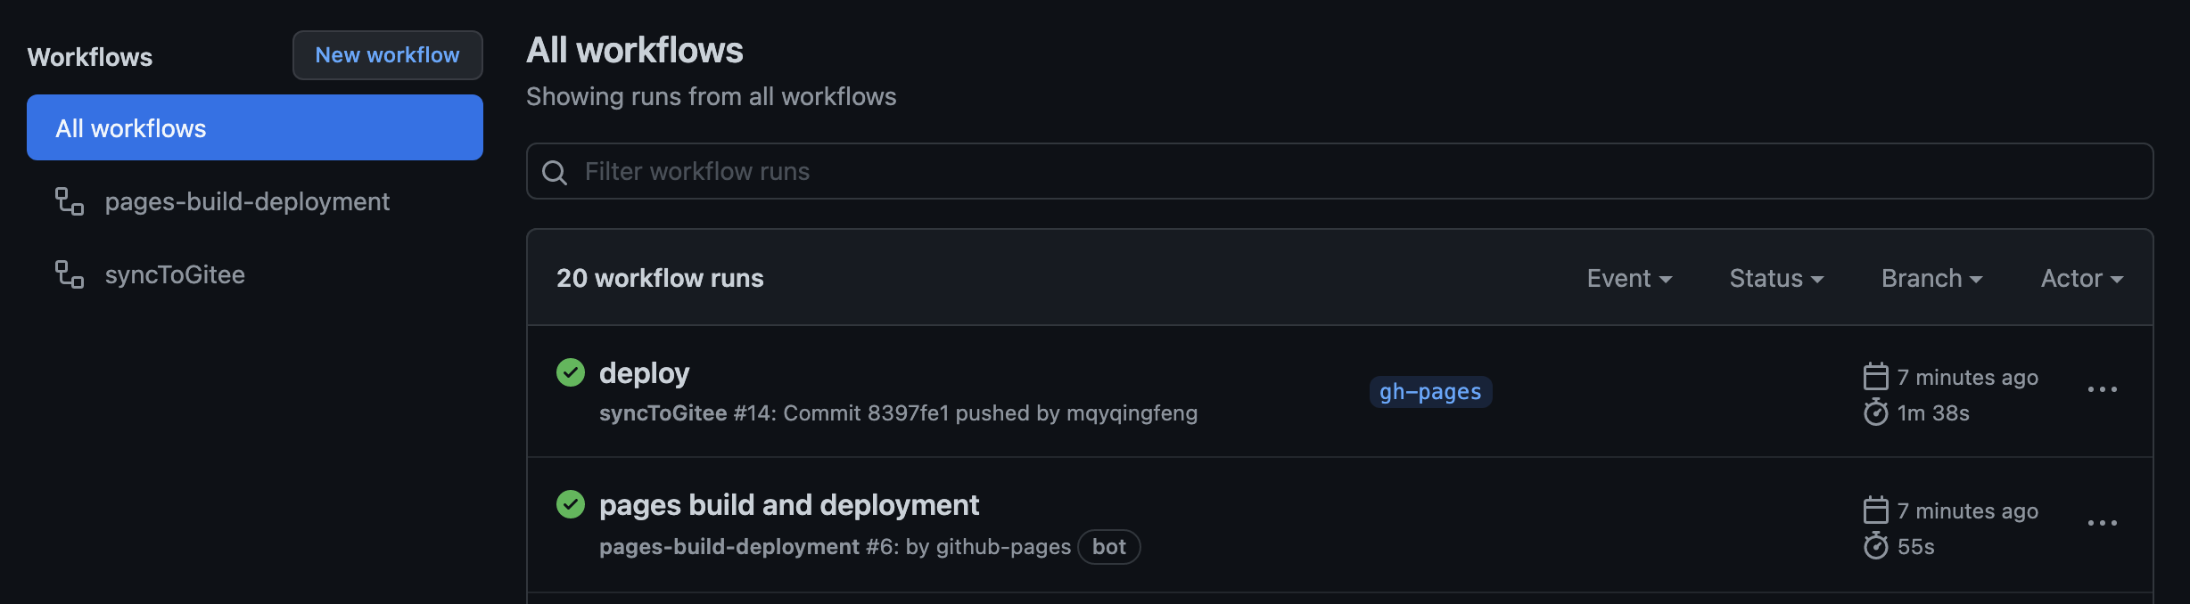The width and height of the screenshot is (2190, 604).
Task: Click the gh-pages branch label
Action: (x=1430, y=392)
